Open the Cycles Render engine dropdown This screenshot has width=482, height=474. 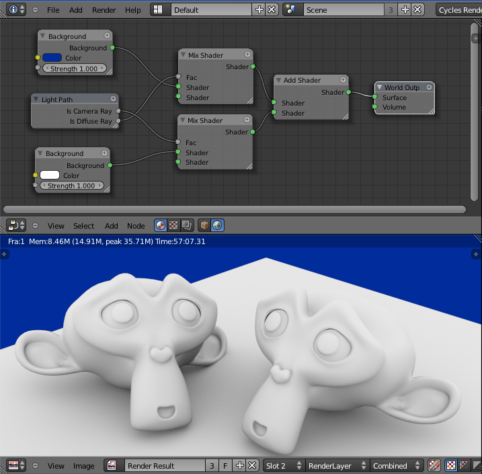point(459,10)
